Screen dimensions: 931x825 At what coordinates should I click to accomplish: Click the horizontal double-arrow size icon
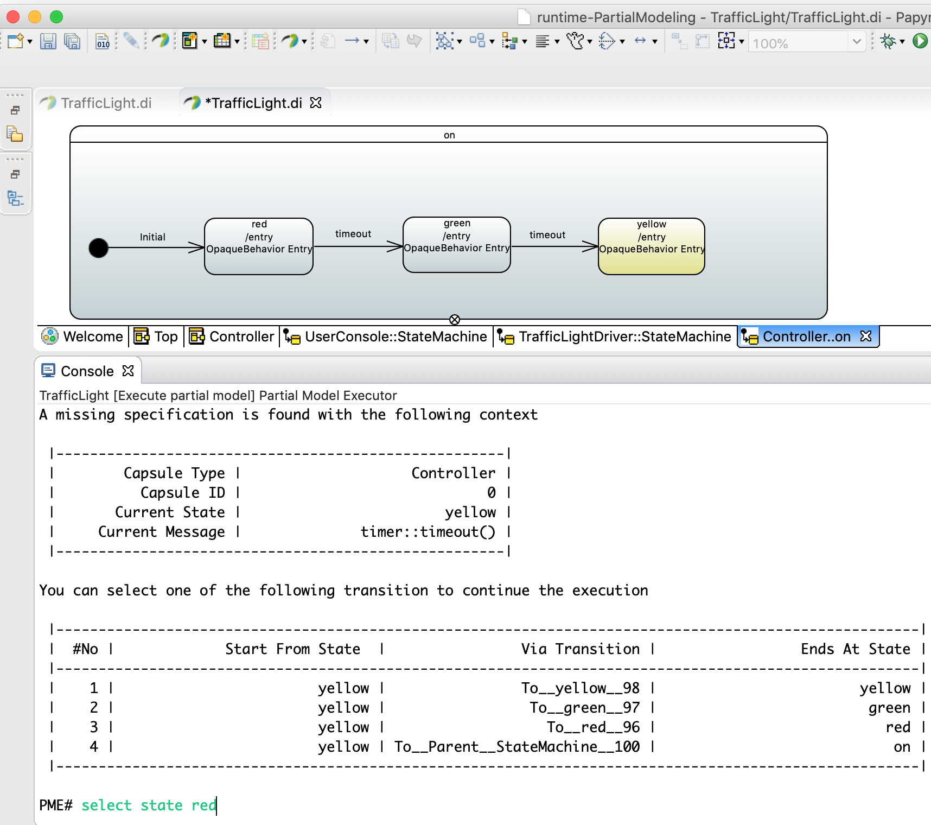(x=640, y=41)
